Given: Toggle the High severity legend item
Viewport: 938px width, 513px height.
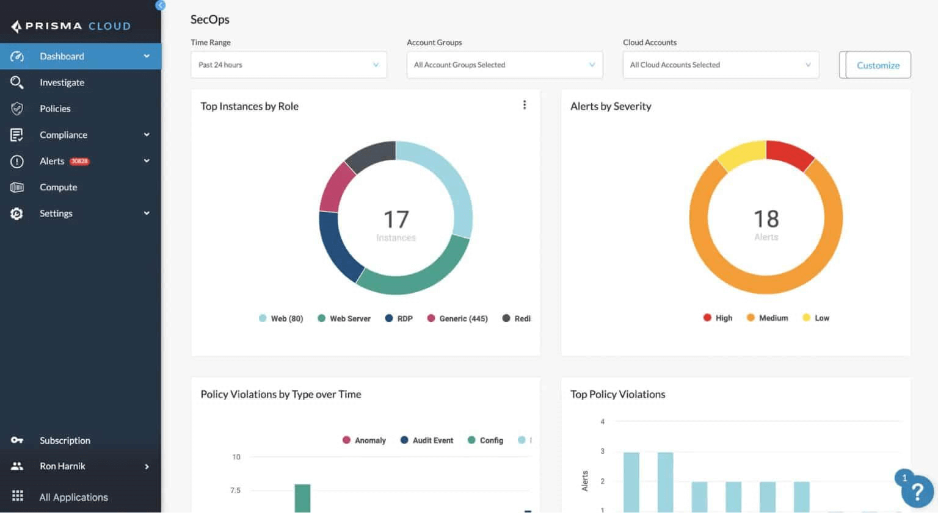Looking at the screenshot, I should coord(717,317).
